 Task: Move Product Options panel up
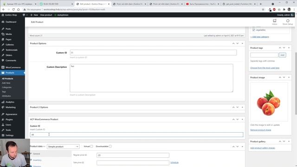(233, 44)
